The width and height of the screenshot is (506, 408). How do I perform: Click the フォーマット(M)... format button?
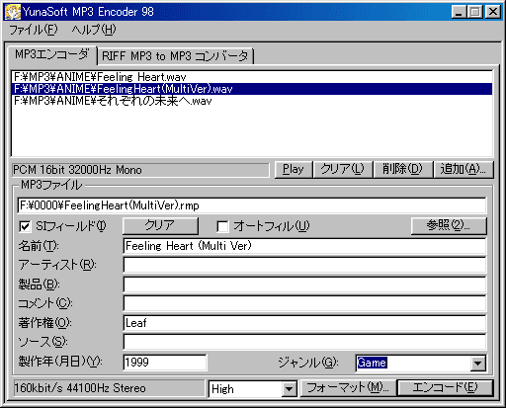coord(348,388)
